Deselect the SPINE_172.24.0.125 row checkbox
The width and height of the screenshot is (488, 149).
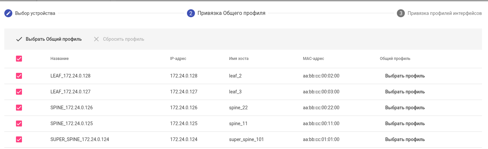[x=19, y=124]
